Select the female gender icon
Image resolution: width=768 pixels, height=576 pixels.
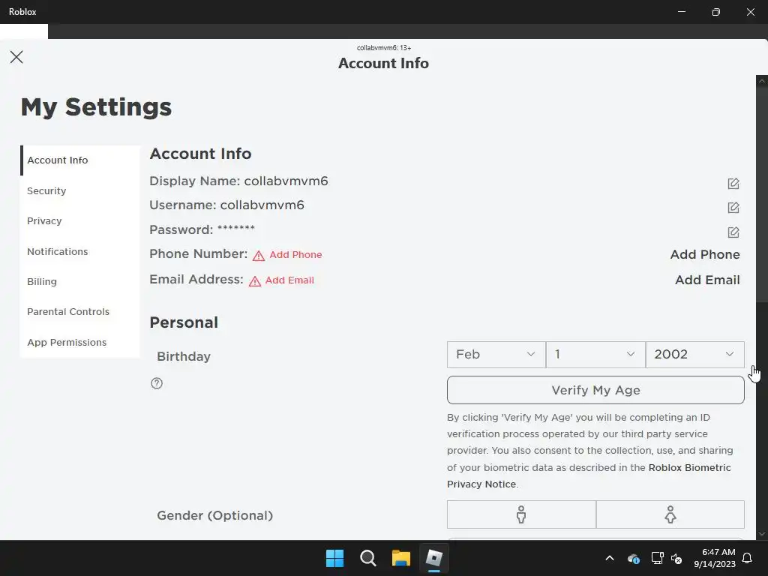click(670, 514)
